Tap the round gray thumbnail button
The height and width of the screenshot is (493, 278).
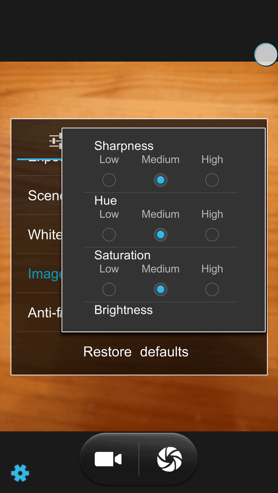pos(266,54)
